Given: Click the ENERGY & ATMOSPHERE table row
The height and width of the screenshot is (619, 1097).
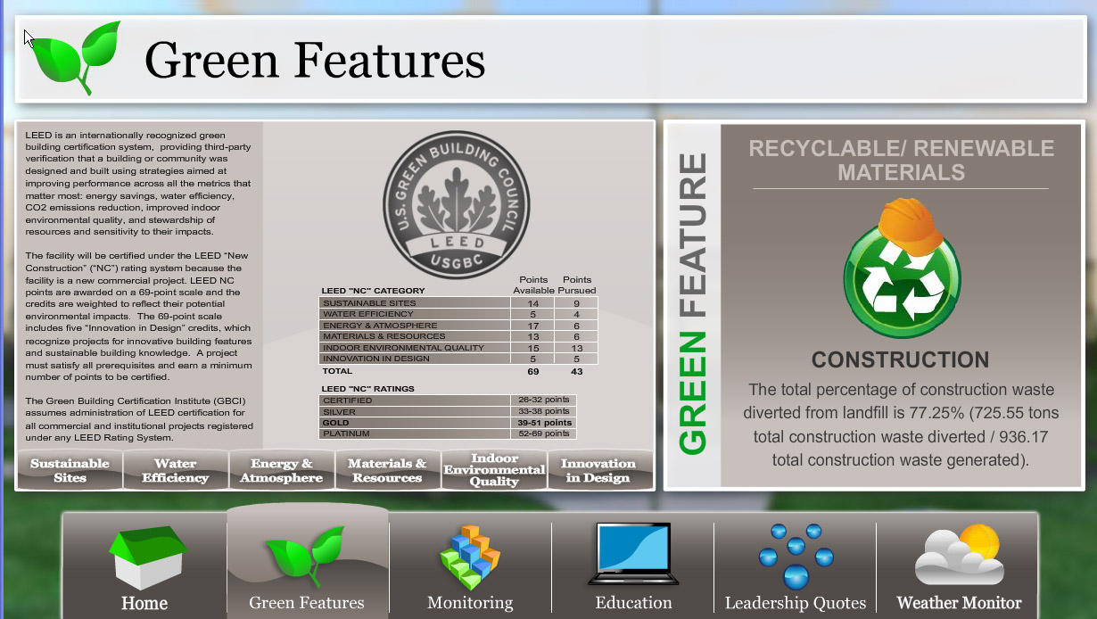Looking at the screenshot, I should [x=458, y=326].
